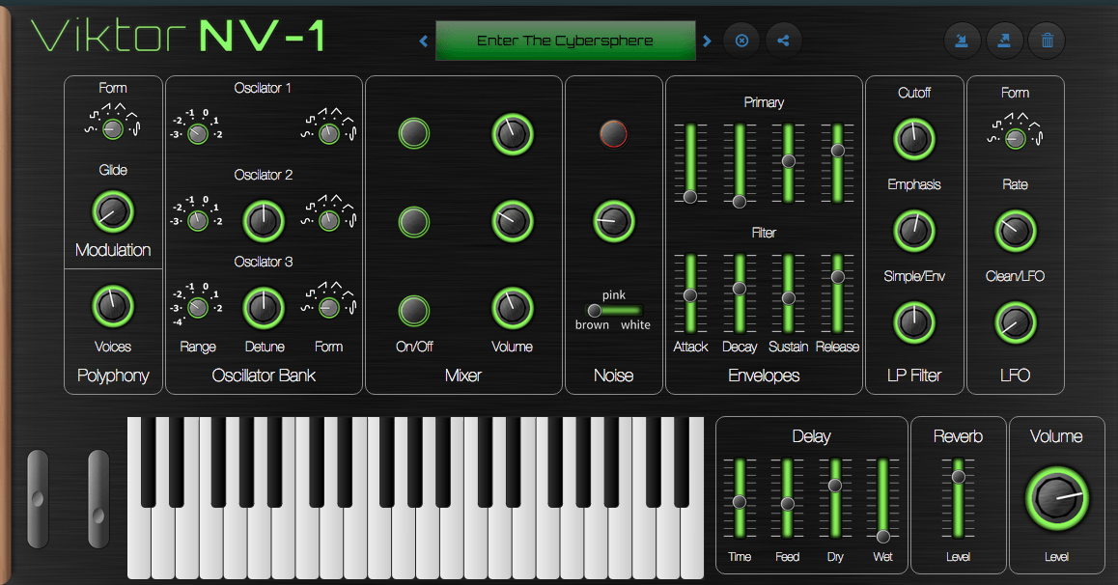
Task: Click the LP Filter Cutoff knob
Action: [914, 139]
